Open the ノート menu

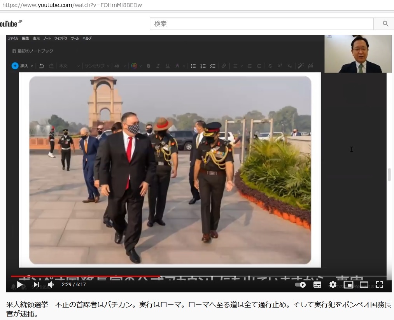click(x=47, y=38)
